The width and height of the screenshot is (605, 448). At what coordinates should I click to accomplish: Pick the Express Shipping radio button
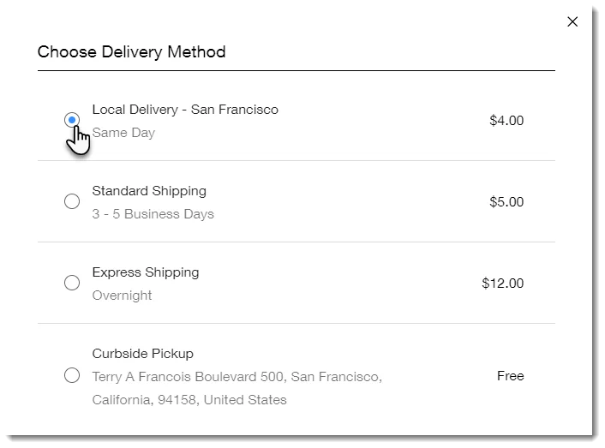[x=72, y=283]
